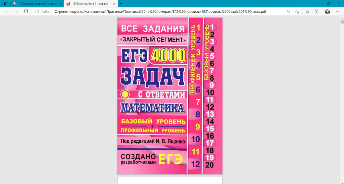Viewport: 344px width, 184px height.
Task: Open the Favorites list
Action: (307, 11)
